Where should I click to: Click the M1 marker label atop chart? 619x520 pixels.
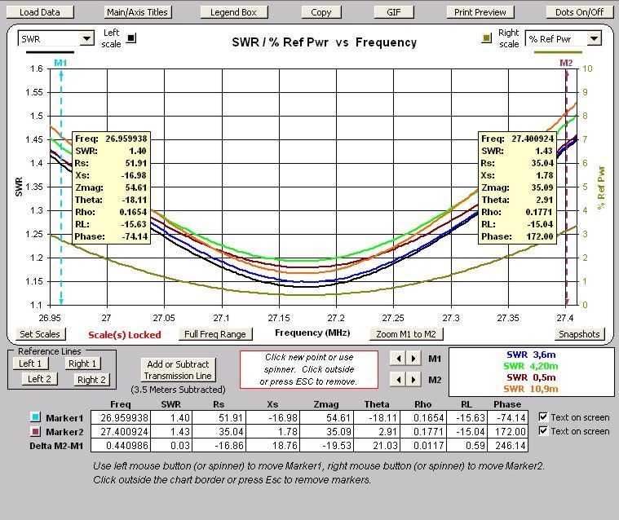coord(60,63)
